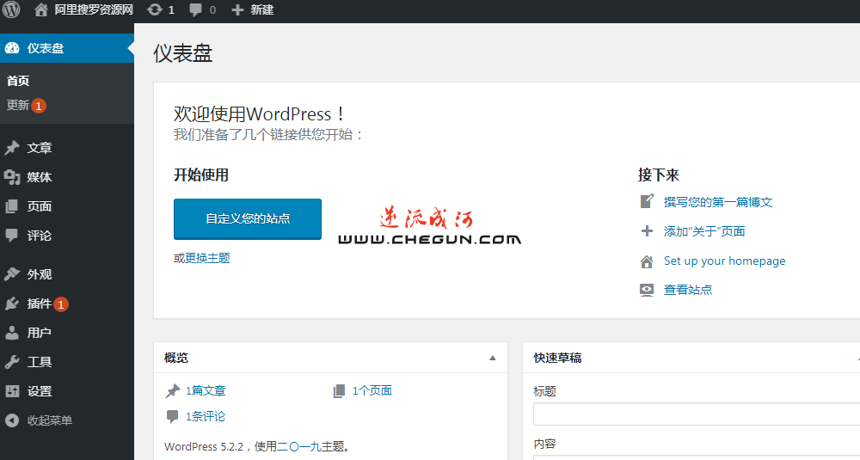This screenshot has width=860, height=460.
Task: Click the settings sliders icon beside 设置
Action: coord(12,391)
